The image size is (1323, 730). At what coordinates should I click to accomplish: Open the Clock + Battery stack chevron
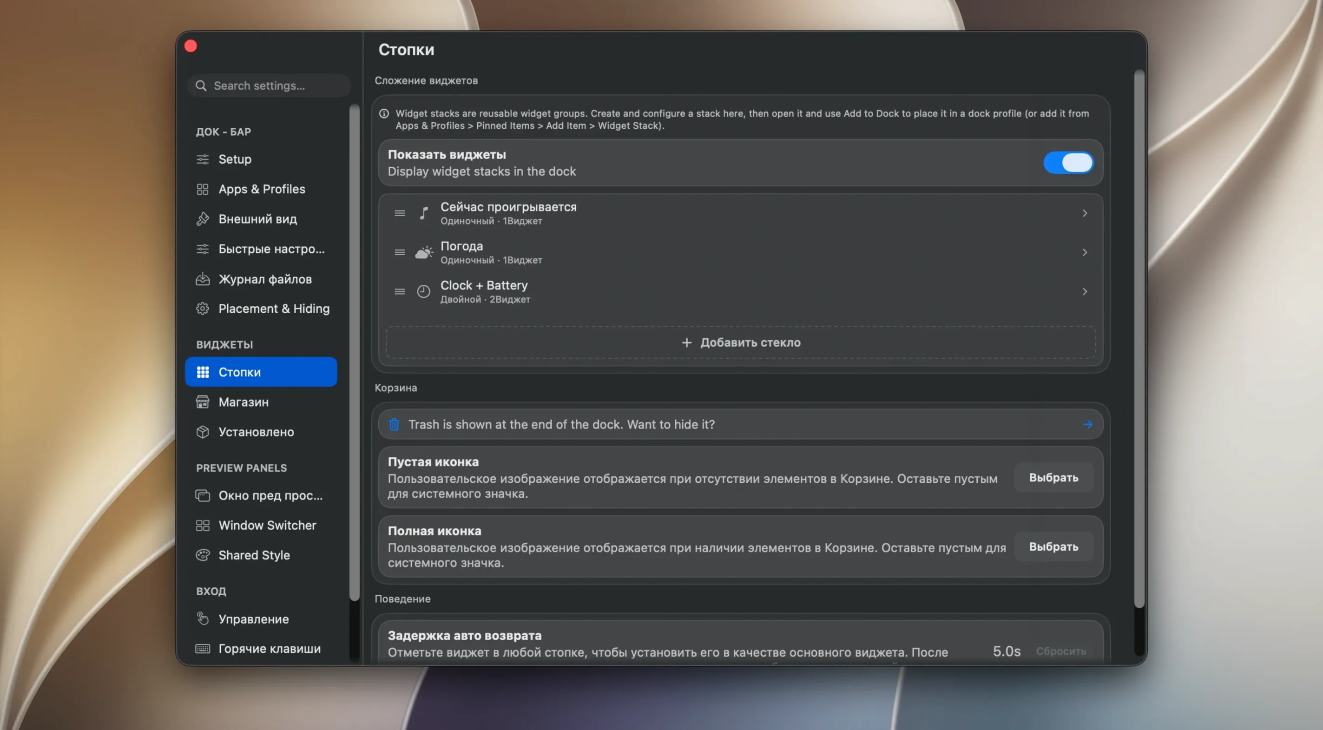pos(1085,291)
